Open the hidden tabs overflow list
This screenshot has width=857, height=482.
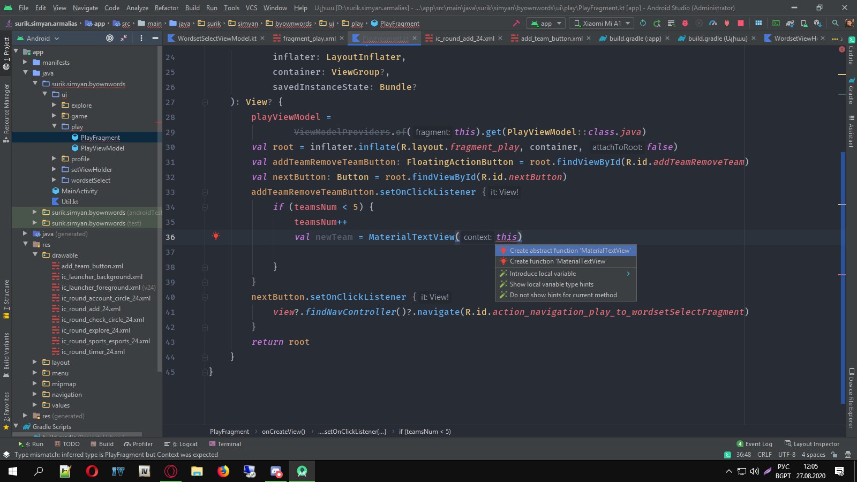pos(837,38)
